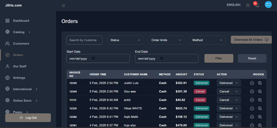Open the notifications bell icon
Screen dimensions: 277x128
(x=257, y=5)
